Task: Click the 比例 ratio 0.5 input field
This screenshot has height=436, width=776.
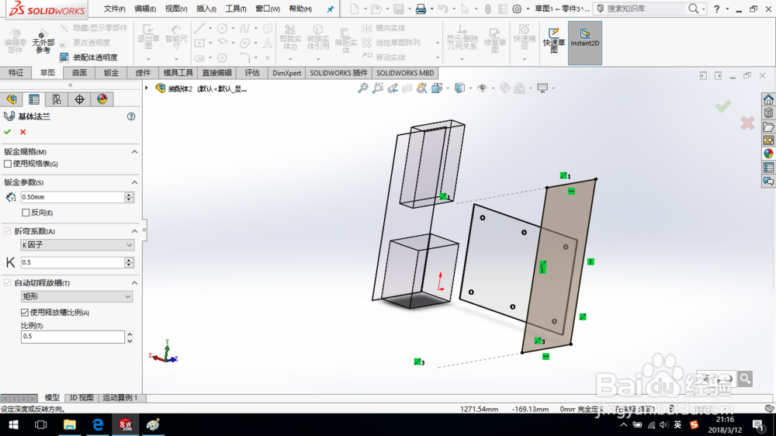Action: coord(72,337)
